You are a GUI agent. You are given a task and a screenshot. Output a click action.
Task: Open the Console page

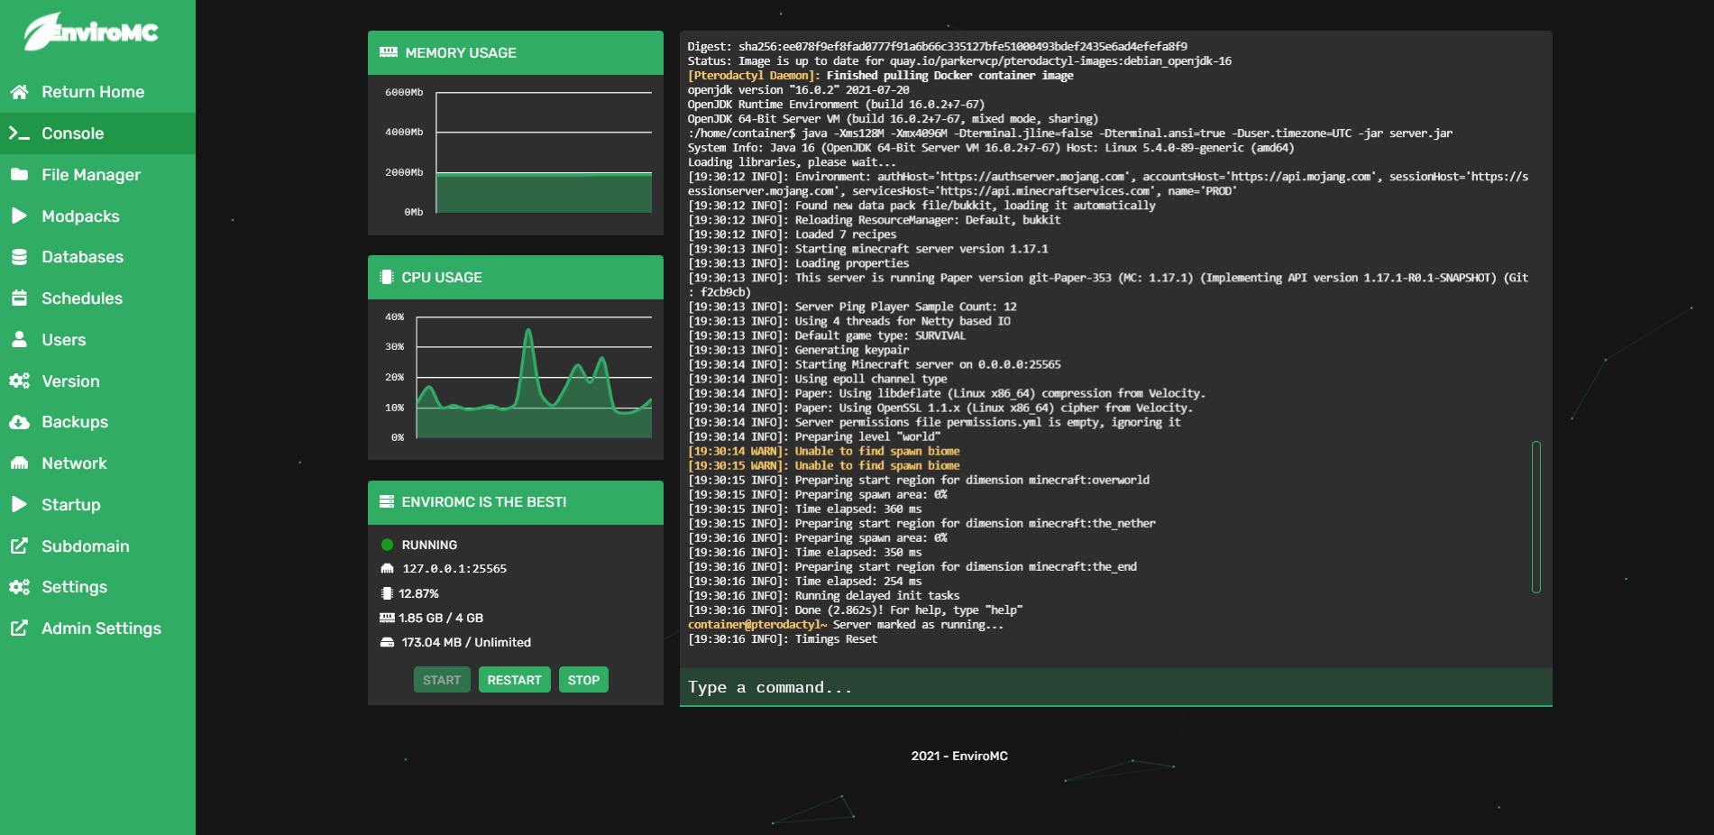[x=72, y=133]
